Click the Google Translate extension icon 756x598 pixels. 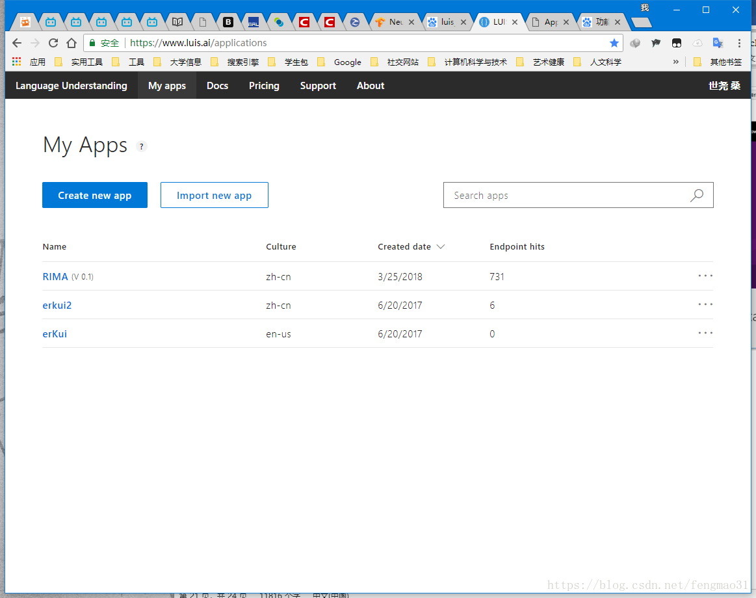[x=718, y=43]
